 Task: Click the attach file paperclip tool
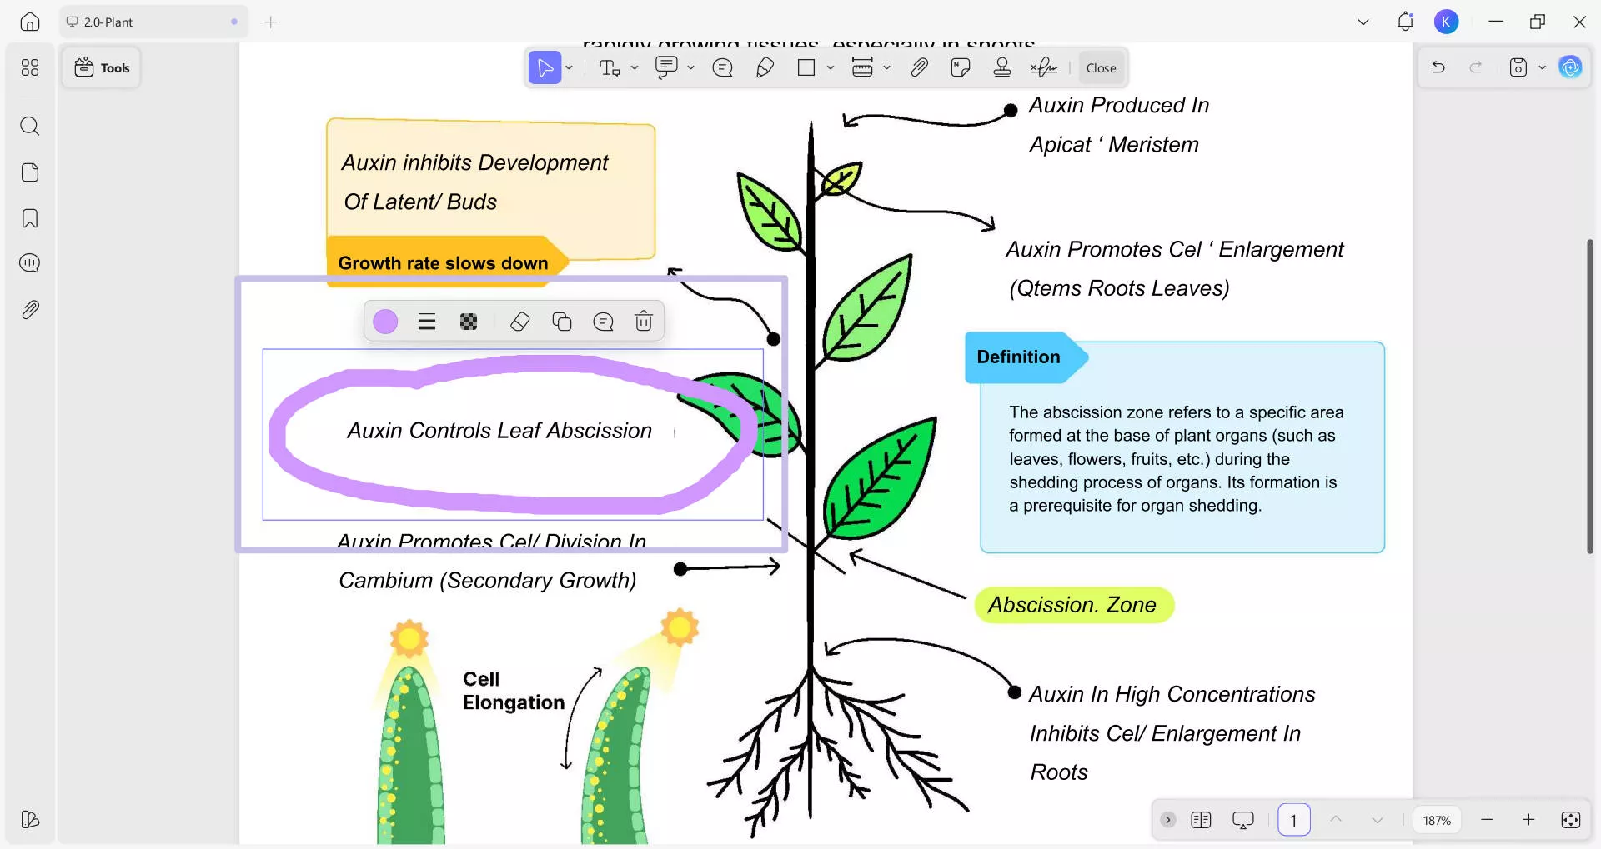(x=919, y=67)
